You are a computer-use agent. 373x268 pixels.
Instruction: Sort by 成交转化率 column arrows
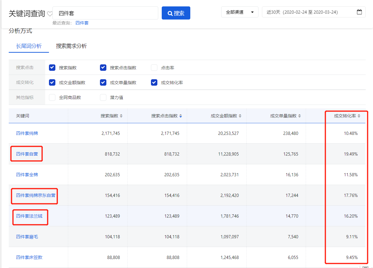359,116
